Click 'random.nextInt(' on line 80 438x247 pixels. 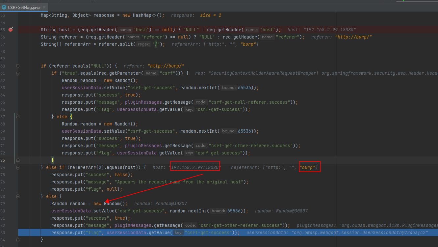click(x=190, y=211)
